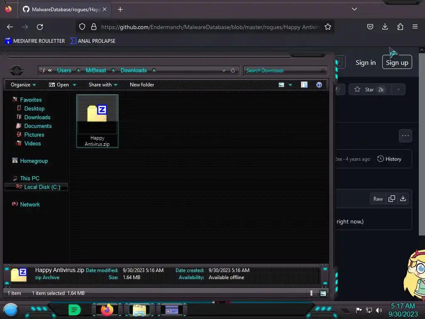This screenshot has width=425, height=319.
Task: Open Downloads in Favorites
Action: point(37,117)
